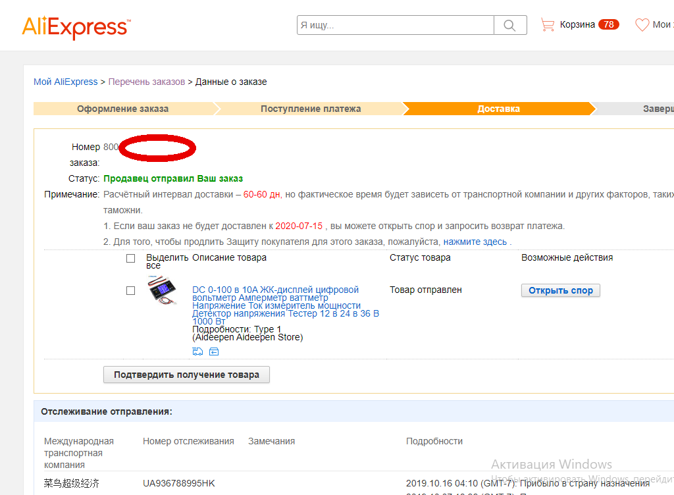Click the 'Замечания' column header
The image size is (674, 495).
tap(271, 441)
